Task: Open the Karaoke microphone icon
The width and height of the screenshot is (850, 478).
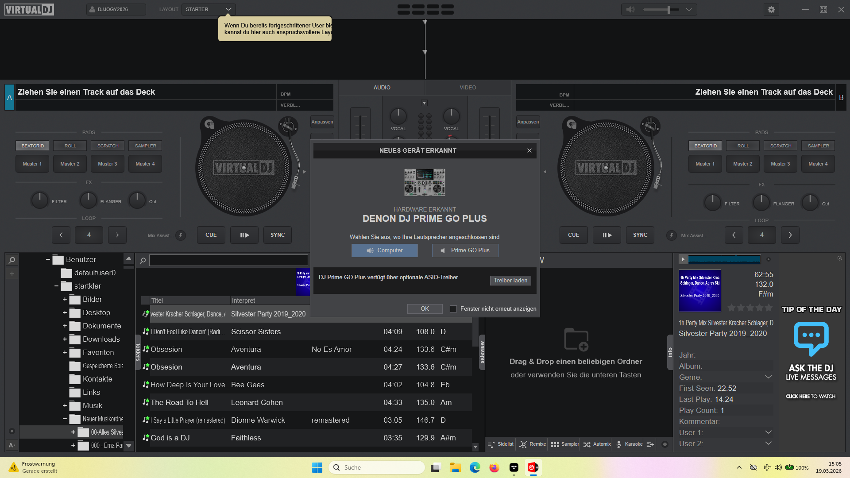Action: pyautogui.click(x=619, y=444)
